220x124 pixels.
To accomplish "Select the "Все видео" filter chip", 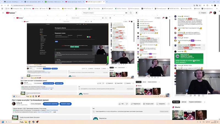I will [177, 102].
